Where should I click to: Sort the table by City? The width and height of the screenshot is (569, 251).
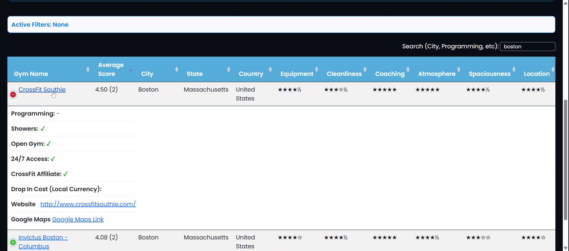pyautogui.click(x=158, y=69)
